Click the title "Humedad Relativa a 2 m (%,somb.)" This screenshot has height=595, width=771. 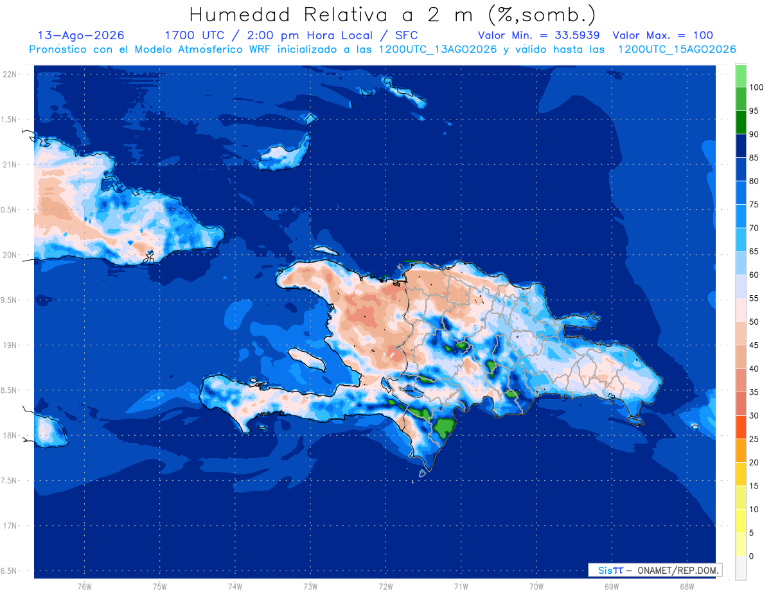[x=392, y=15]
